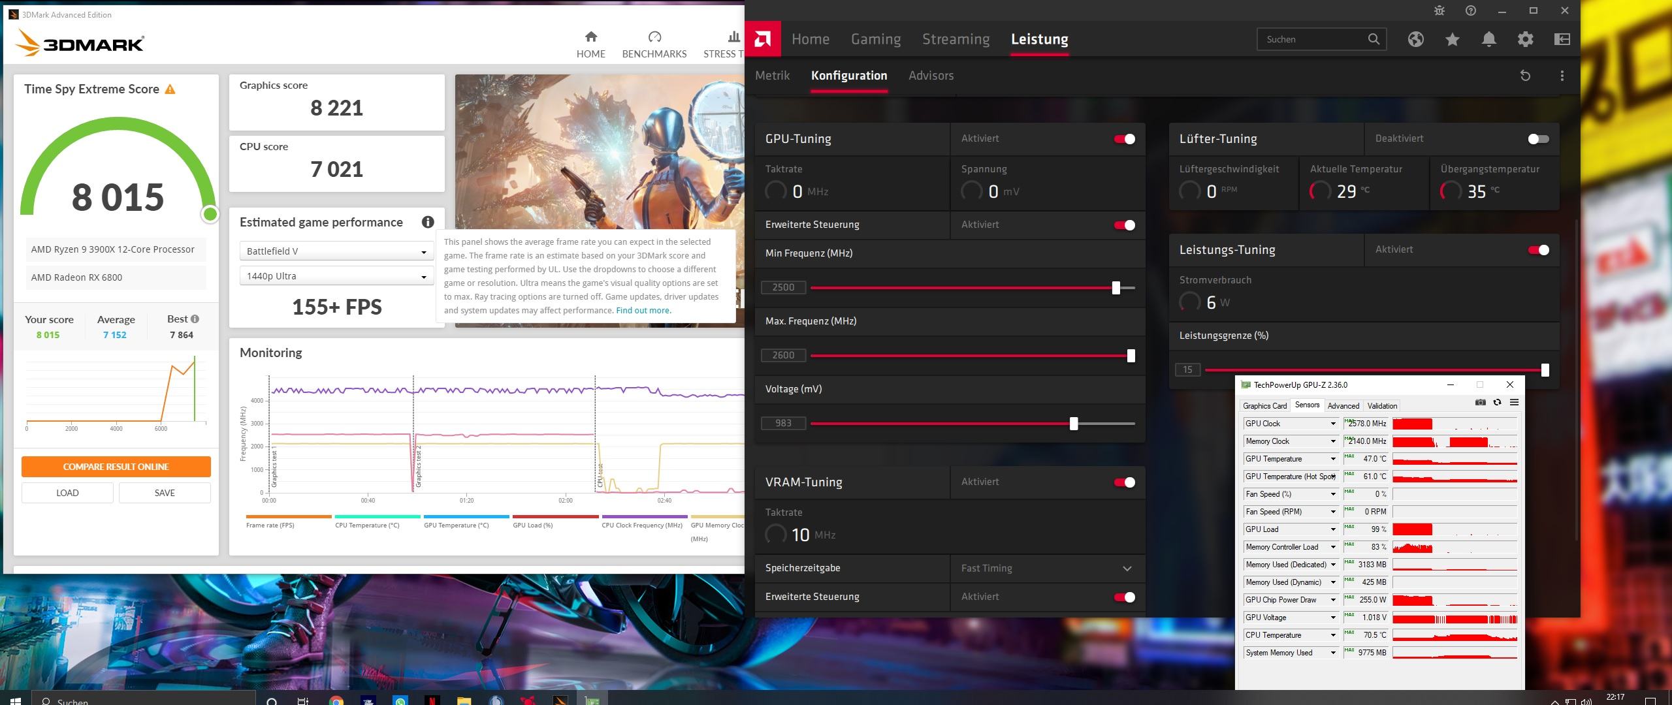Click the info icon beside Best score
This screenshot has width=1672, height=705.
tap(195, 319)
